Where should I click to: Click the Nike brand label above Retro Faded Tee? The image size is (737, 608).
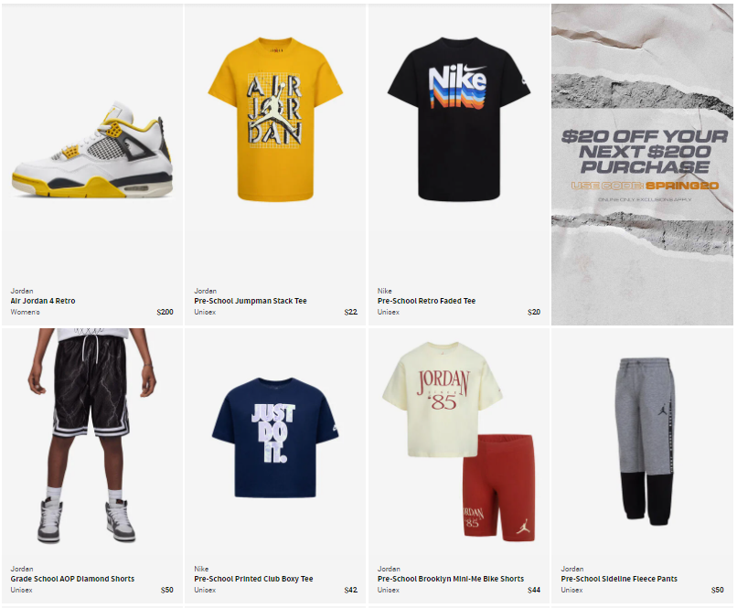[x=384, y=291]
